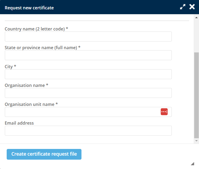Open the red password manager icon
The image size is (199, 169).
point(164,112)
